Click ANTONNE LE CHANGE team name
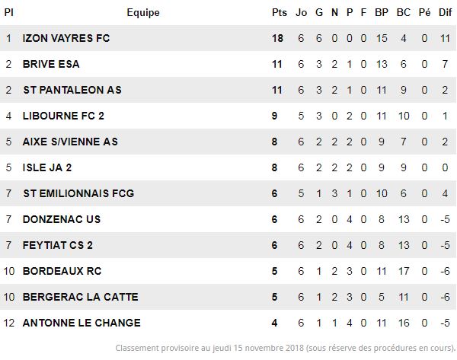Image resolution: width=457 pixels, height=360 pixels. pos(81,323)
